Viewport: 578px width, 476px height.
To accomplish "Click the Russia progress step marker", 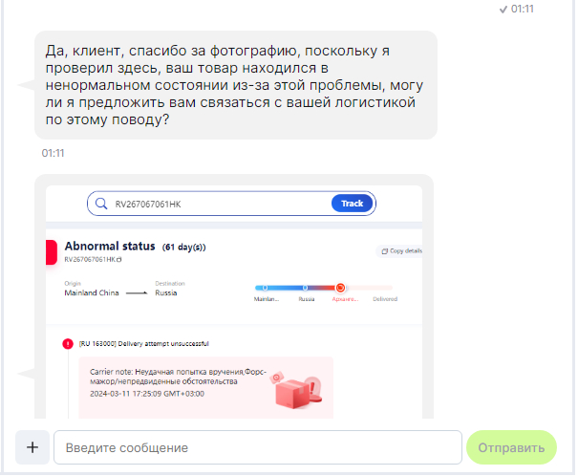I will [305, 288].
